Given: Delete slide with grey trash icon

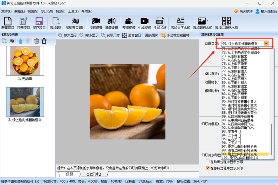Looking at the screenshot, I should click(x=36, y=41).
